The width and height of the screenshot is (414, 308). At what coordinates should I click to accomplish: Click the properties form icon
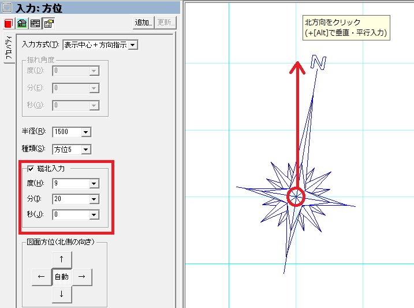[x=49, y=24]
